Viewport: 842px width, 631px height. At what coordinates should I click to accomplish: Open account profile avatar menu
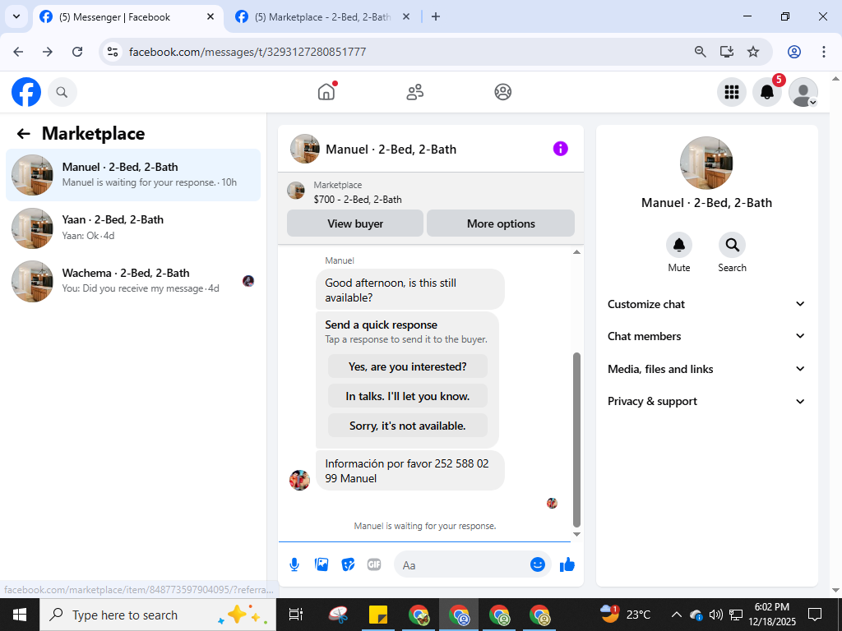pyautogui.click(x=803, y=92)
